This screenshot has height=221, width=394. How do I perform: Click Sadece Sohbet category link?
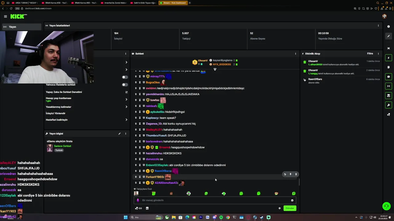point(62,146)
